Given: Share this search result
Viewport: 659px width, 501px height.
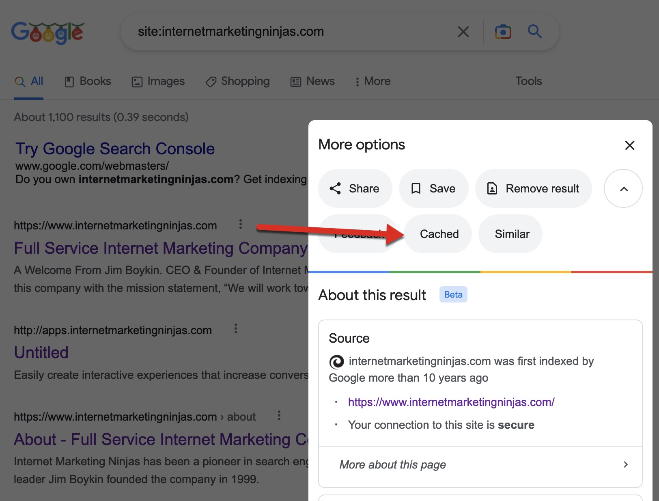Looking at the screenshot, I should [355, 188].
